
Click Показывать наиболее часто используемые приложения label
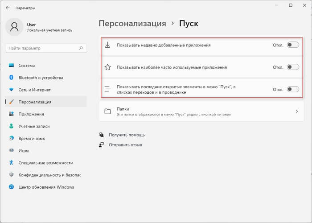pos(172,67)
